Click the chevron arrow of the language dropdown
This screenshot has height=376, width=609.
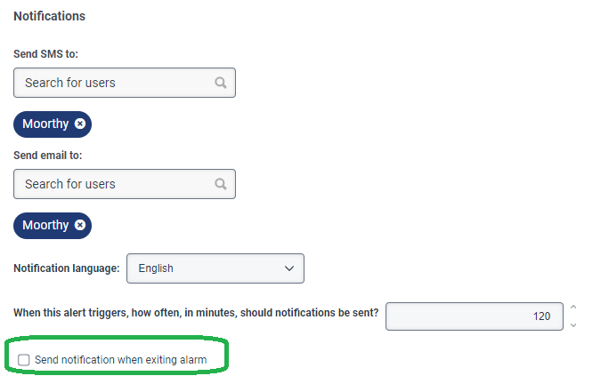[x=288, y=268]
